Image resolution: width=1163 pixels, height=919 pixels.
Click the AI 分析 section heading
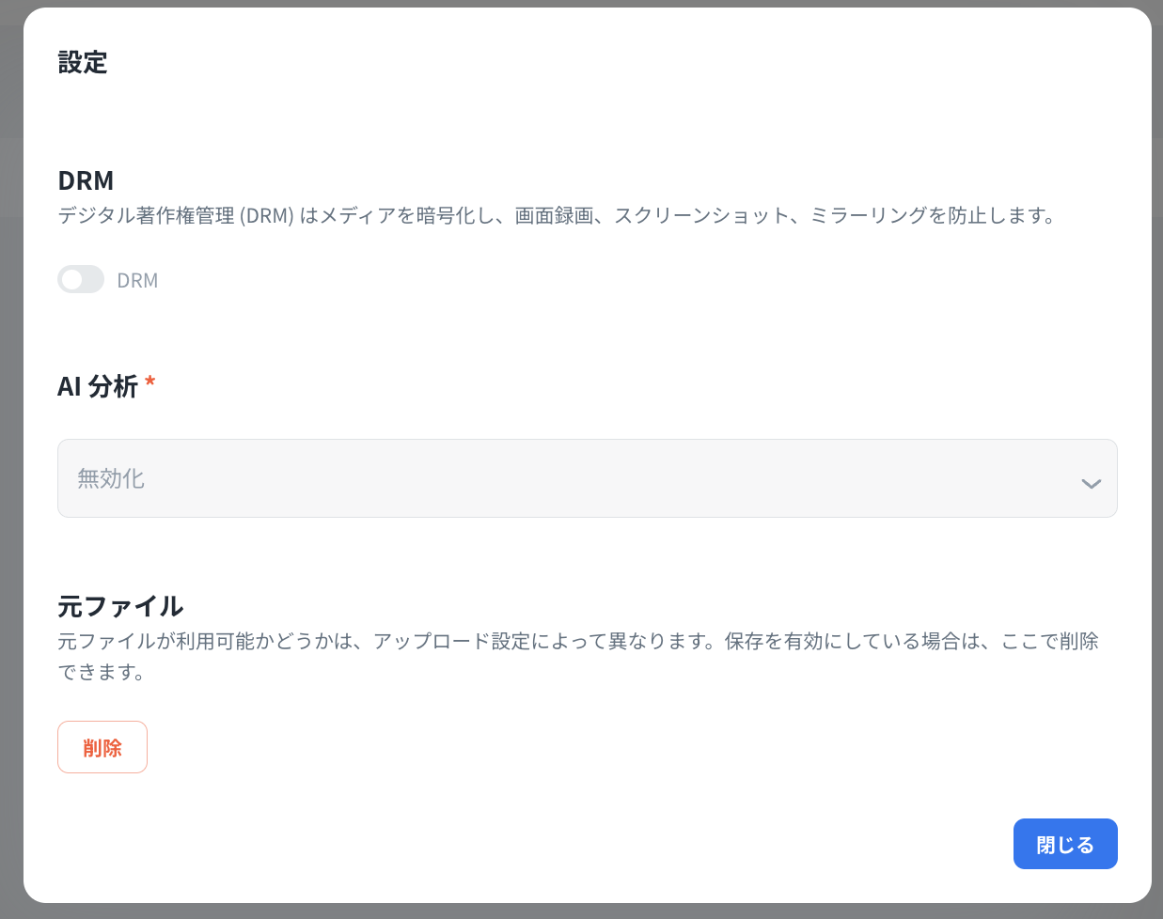(x=98, y=386)
